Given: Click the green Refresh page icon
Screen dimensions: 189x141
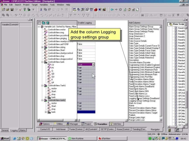Looking at the screenshot, I should (125, 10).
